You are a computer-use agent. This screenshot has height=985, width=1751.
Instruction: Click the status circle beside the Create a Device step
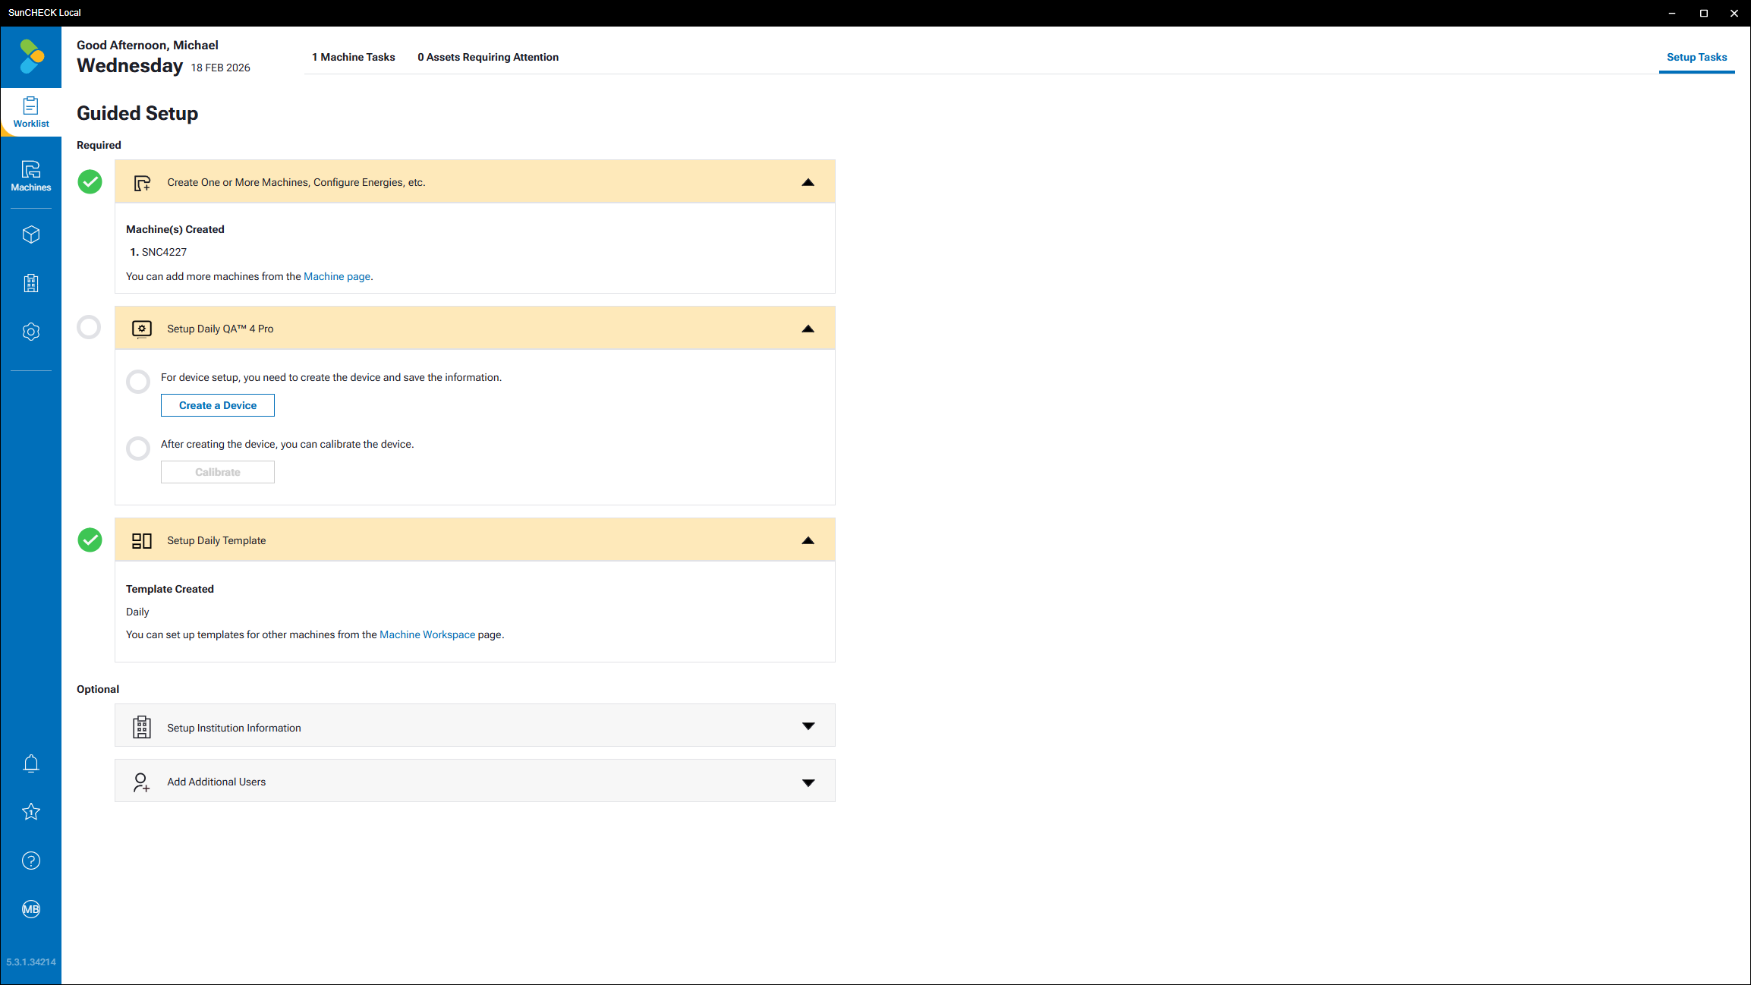pos(137,381)
